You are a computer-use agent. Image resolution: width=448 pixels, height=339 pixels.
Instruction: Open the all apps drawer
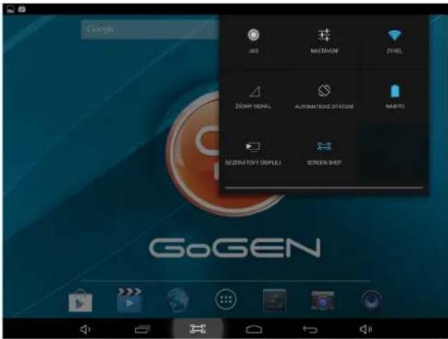point(225,300)
